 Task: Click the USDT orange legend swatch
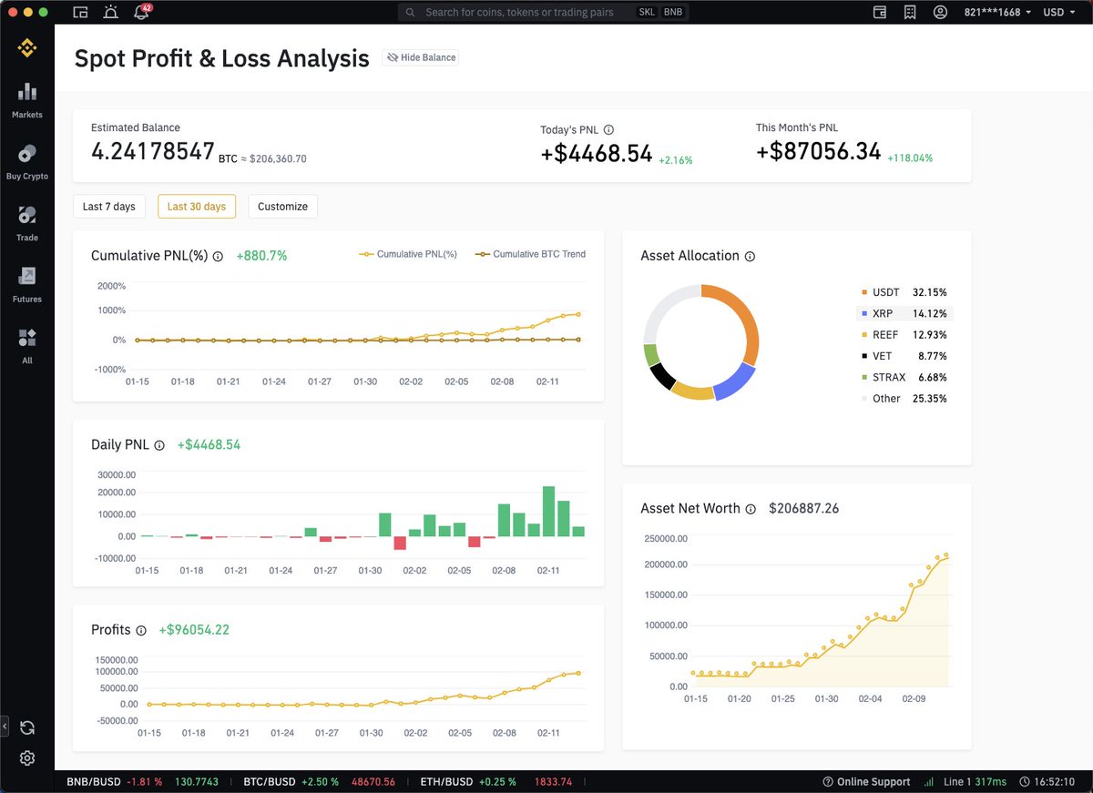point(863,292)
